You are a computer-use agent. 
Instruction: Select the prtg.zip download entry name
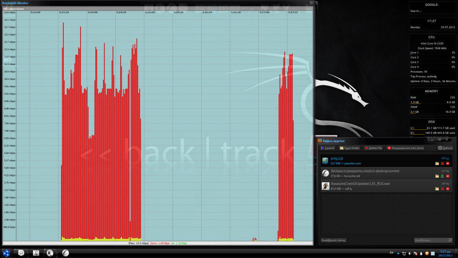coord(338,158)
